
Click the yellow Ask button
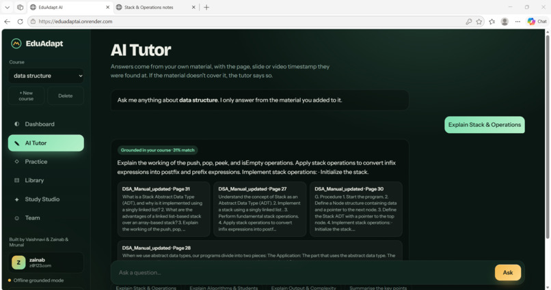point(508,272)
